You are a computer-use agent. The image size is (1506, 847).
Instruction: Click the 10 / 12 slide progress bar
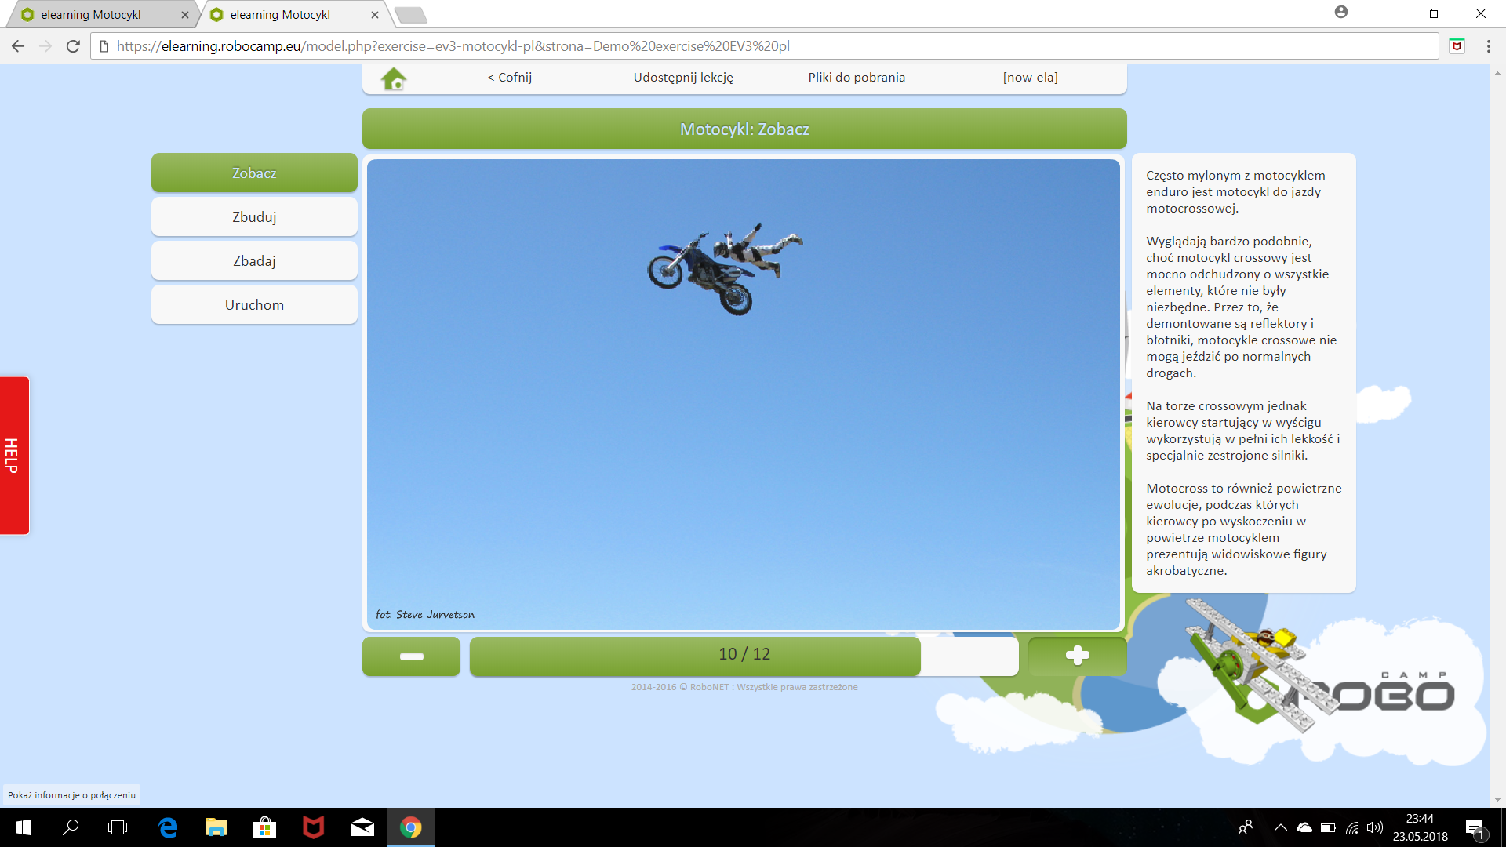click(744, 656)
